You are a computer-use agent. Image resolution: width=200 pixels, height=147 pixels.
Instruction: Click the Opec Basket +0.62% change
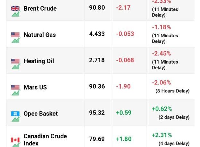coord(162,109)
